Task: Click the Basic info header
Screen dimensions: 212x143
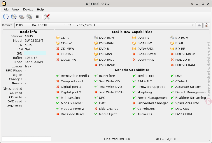Action: coord(28,32)
